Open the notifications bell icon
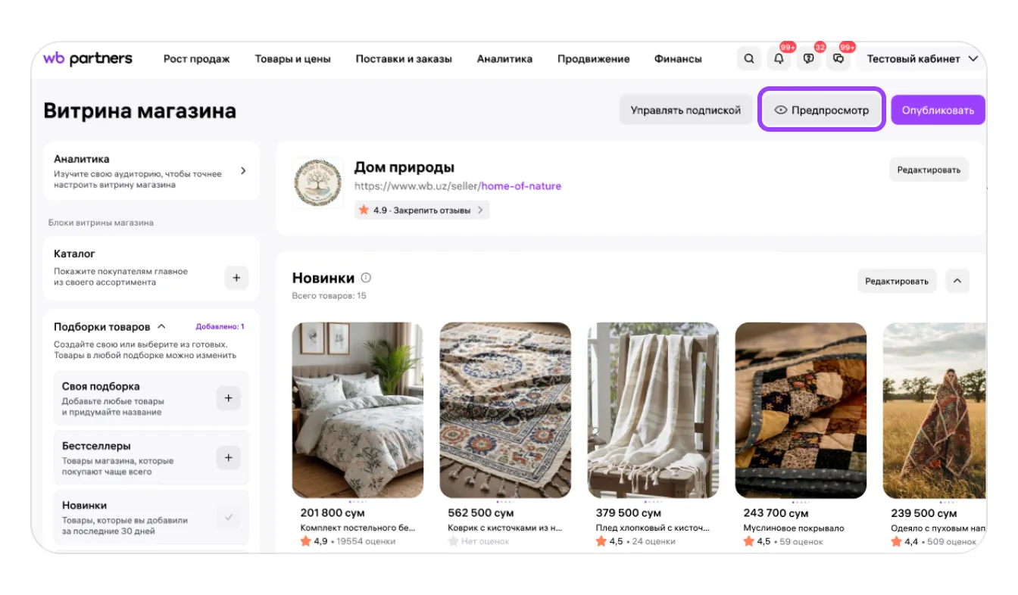 click(779, 59)
